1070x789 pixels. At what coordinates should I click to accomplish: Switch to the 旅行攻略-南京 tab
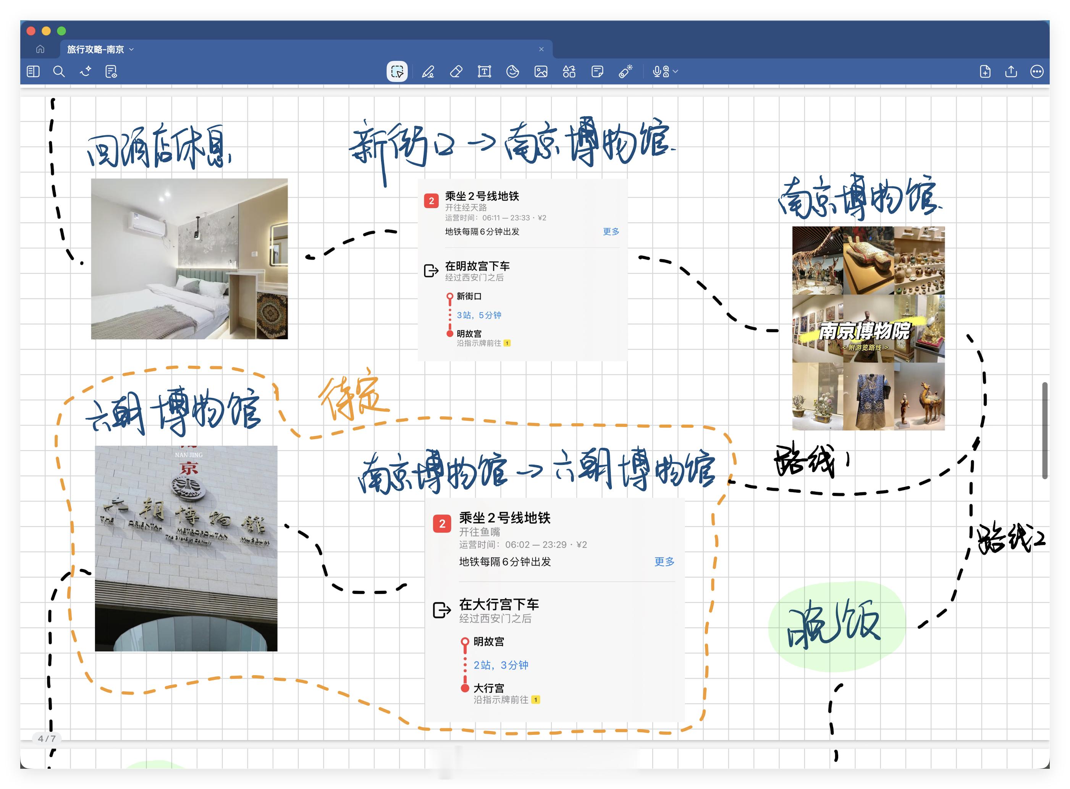pos(95,49)
